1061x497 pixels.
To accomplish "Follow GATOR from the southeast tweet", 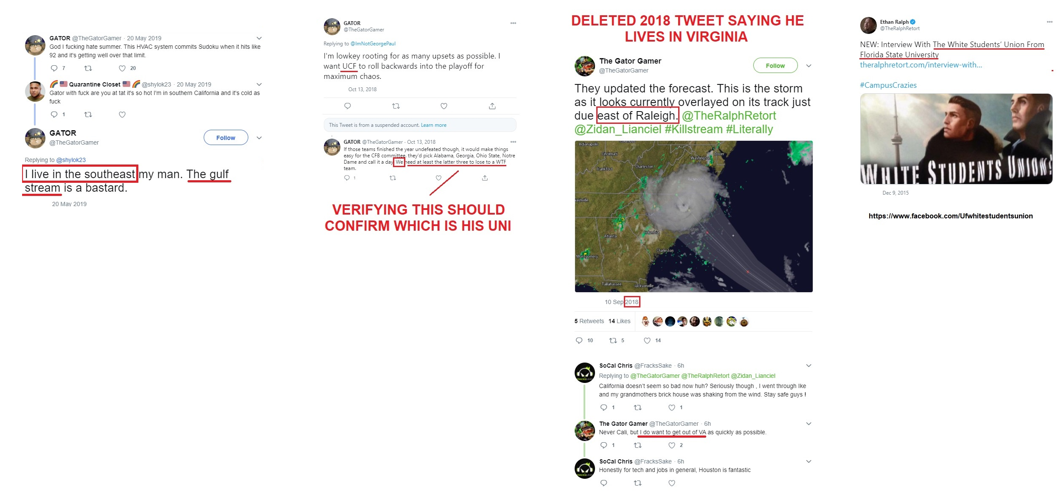I will pos(226,138).
